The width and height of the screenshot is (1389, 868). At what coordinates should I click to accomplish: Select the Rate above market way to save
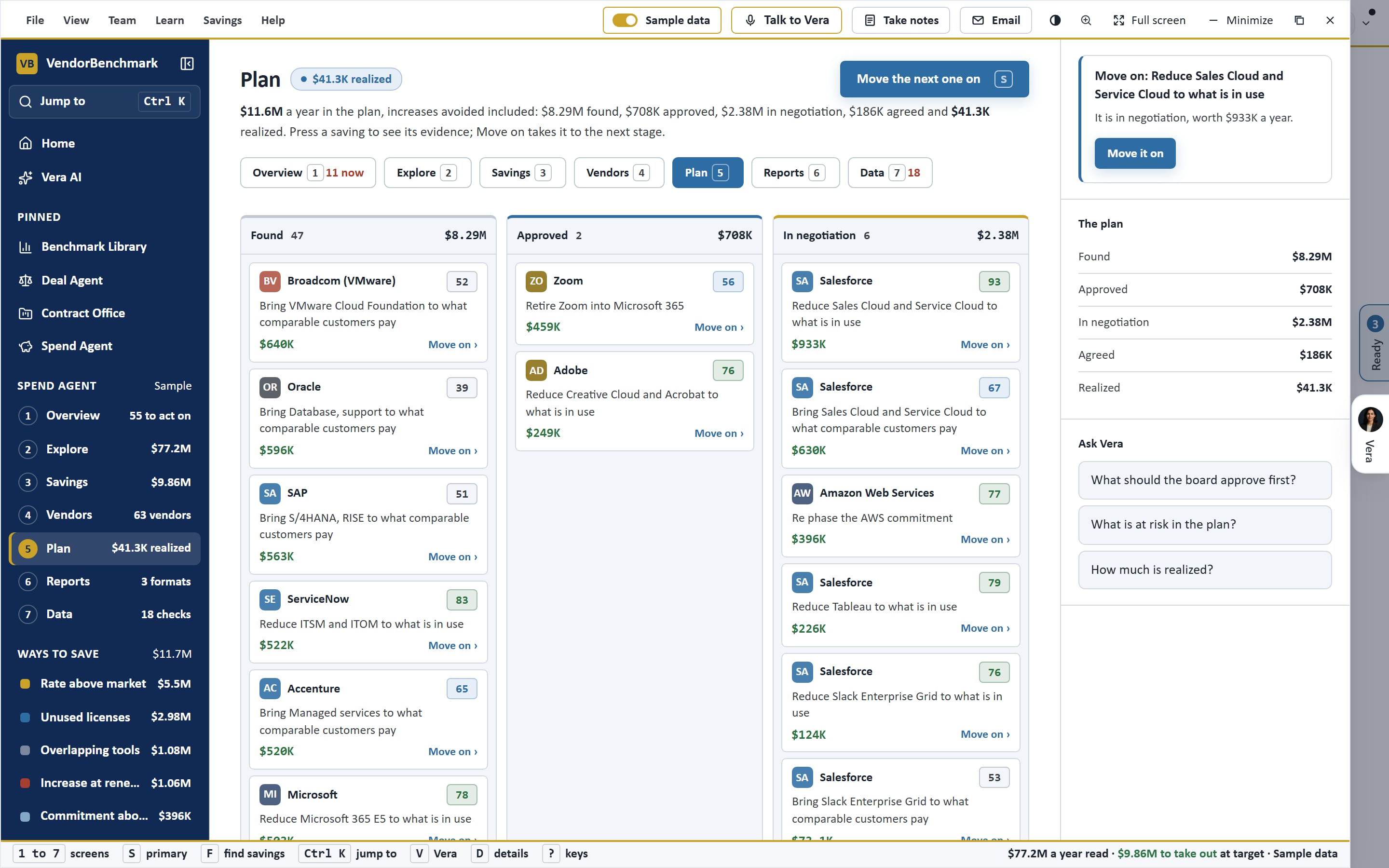pos(105,683)
